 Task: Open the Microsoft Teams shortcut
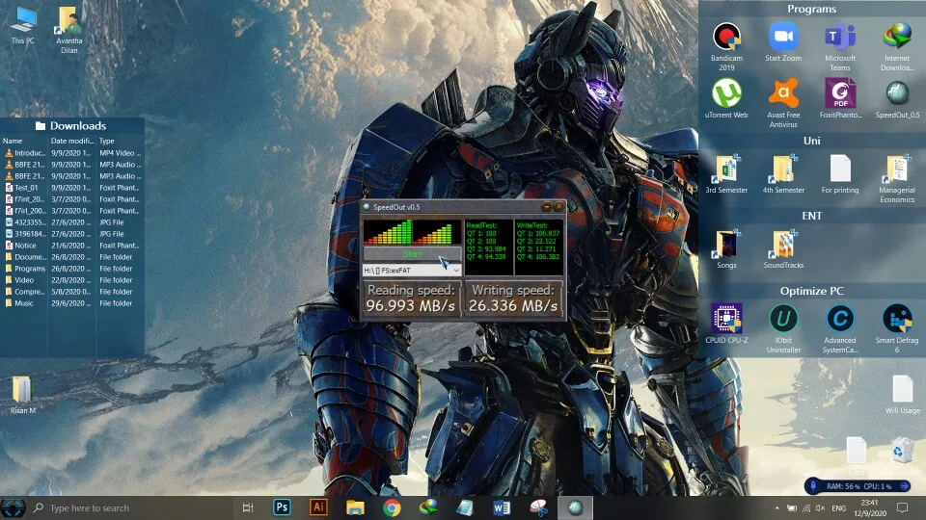[840, 47]
